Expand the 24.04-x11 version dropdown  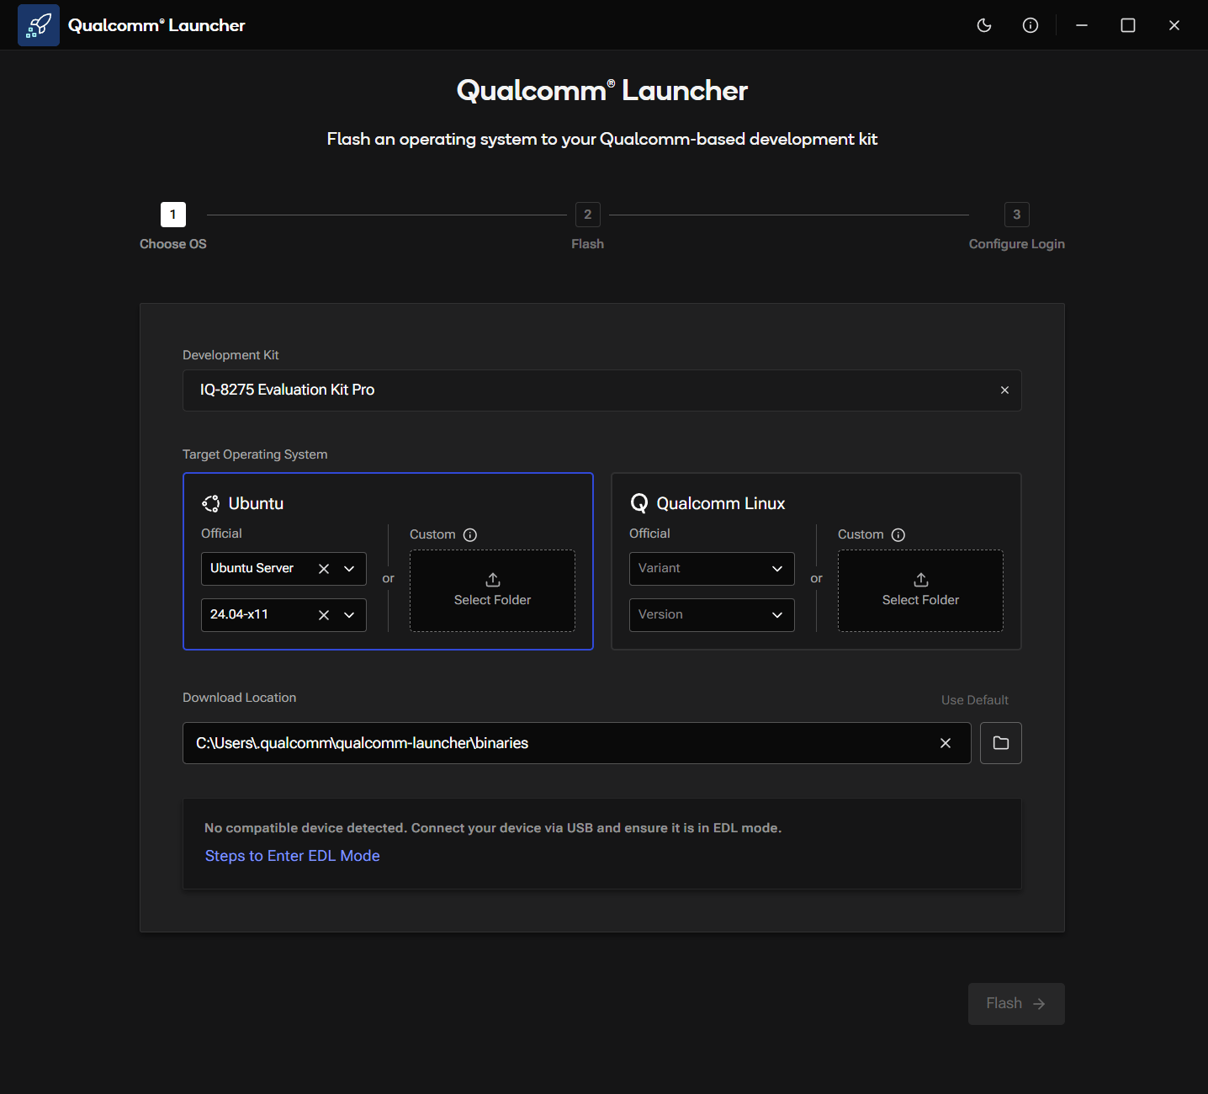pyautogui.click(x=349, y=615)
